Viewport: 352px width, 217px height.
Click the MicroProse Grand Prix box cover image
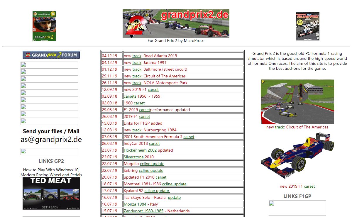308,26
